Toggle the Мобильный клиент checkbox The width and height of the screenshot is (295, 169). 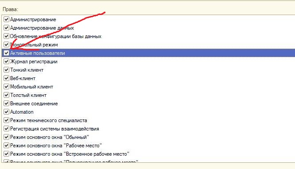point(6,86)
